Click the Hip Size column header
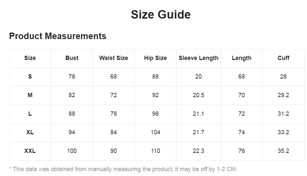307x176 pixels. (155, 58)
